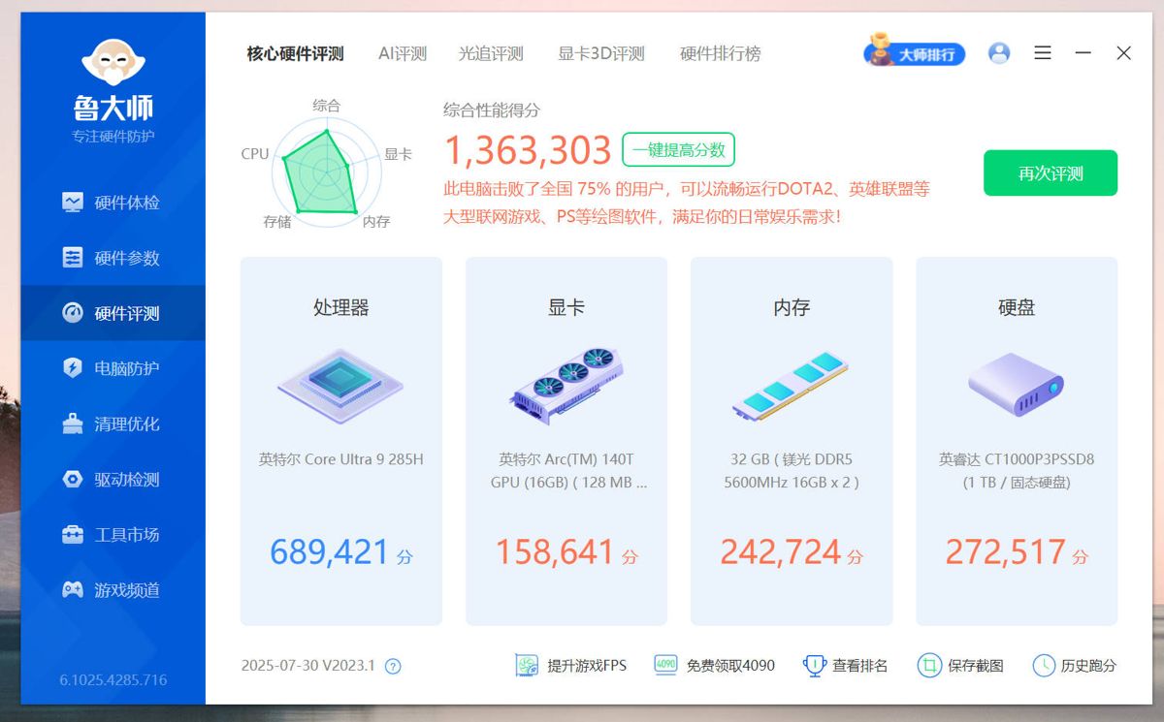The image size is (1164, 722).
Task: Click the 查看排名 trophy icon
Action: (x=814, y=665)
